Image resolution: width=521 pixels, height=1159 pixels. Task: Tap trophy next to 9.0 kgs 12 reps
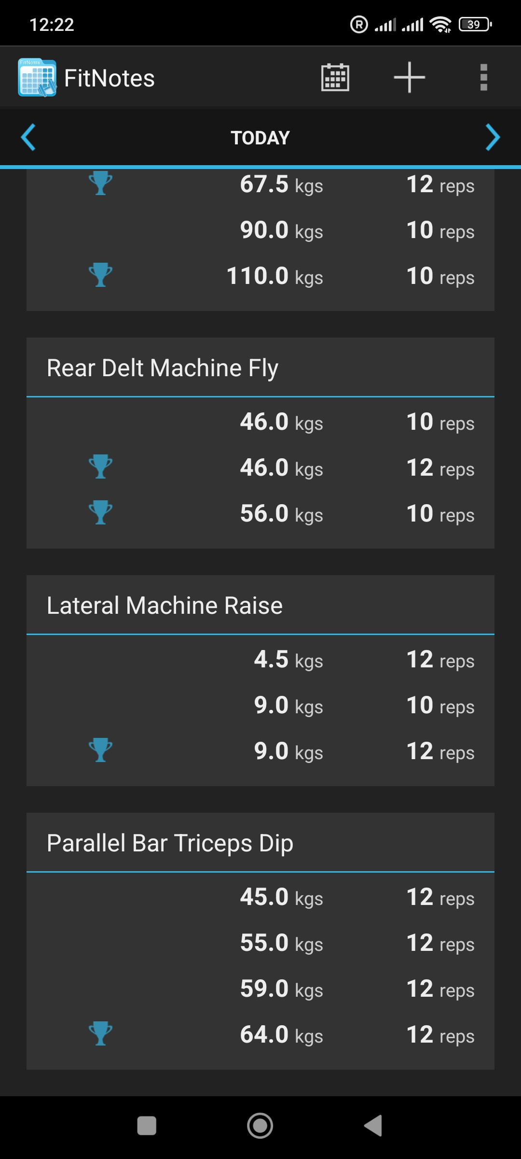click(100, 750)
